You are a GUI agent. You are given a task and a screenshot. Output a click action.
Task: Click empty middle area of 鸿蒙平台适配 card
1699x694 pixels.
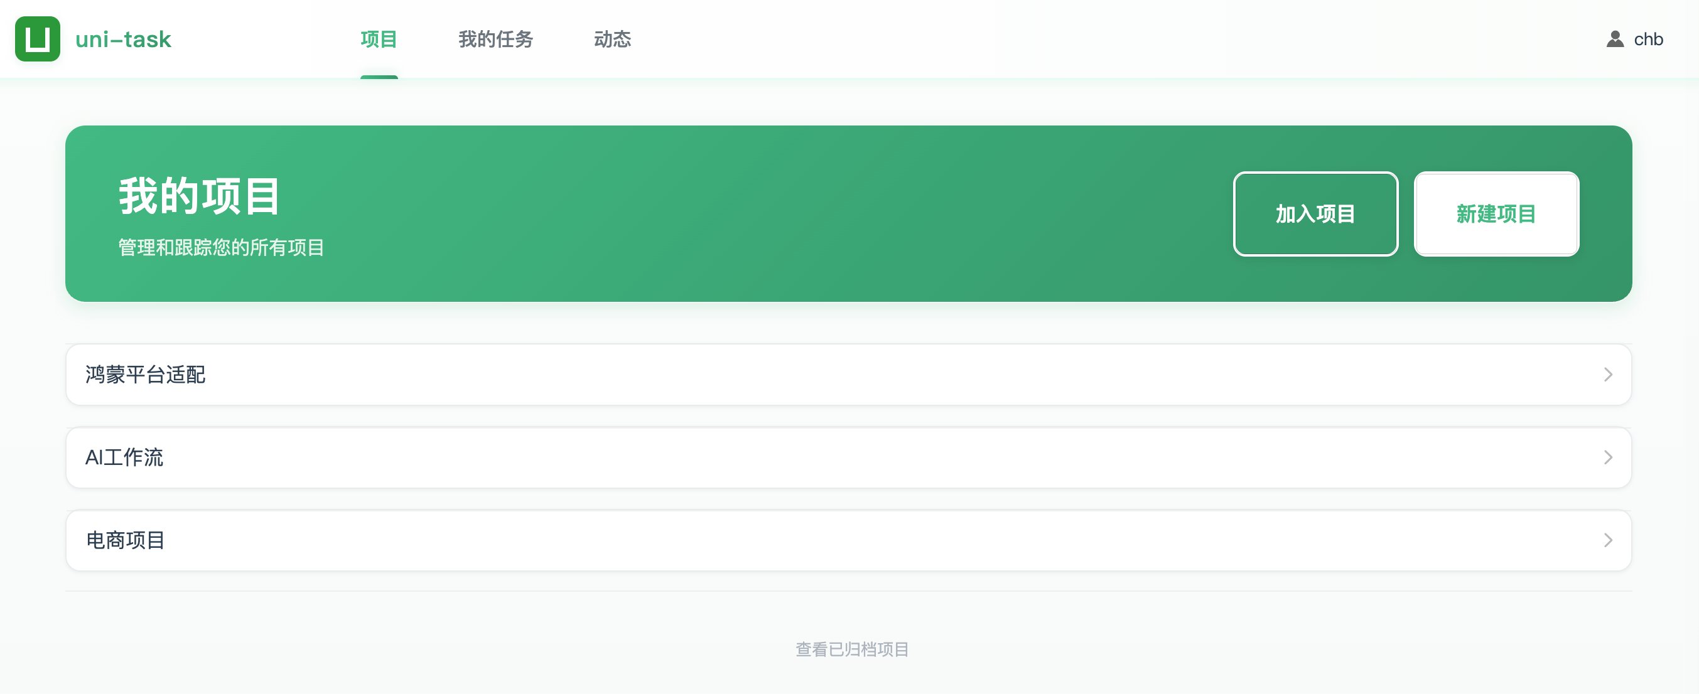pyautogui.click(x=849, y=375)
